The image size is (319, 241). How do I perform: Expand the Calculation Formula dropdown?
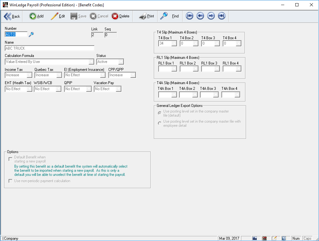click(x=91, y=62)
